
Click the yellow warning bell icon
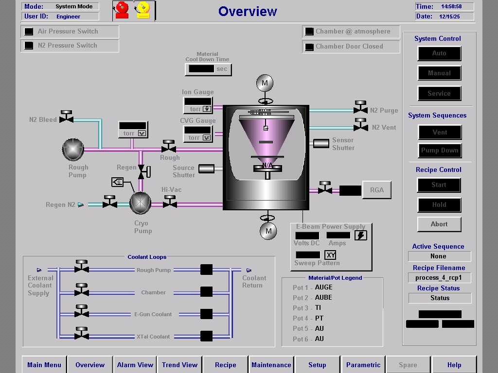(x=143, y=11)
